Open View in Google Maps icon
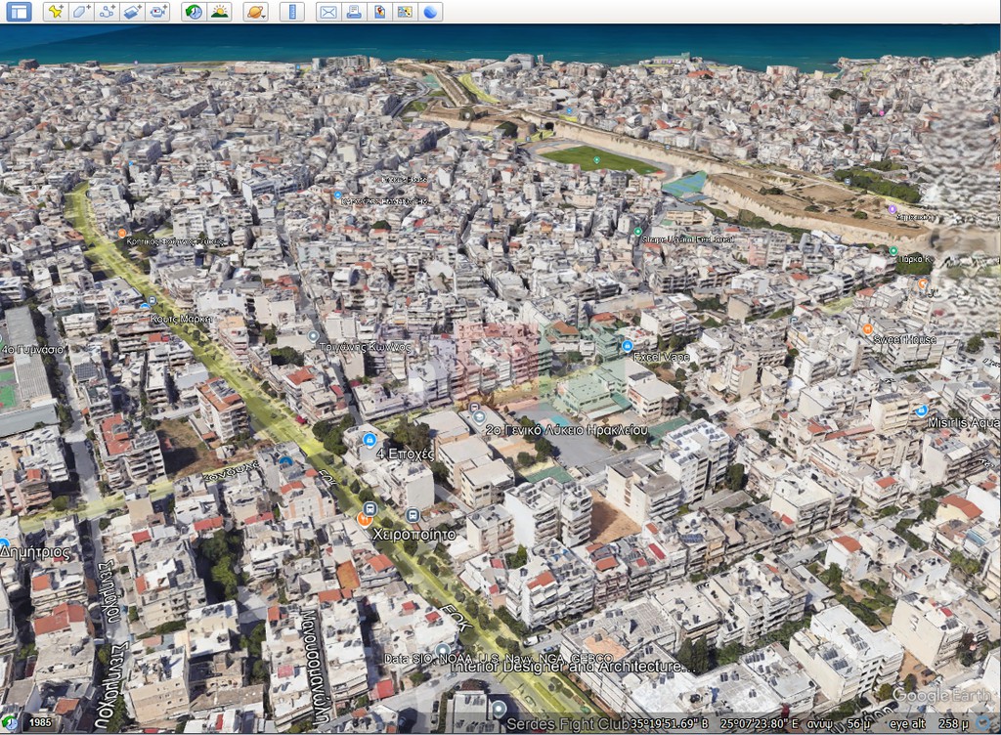The width and height of the screenshot is (1001, 735). (405, 12)
